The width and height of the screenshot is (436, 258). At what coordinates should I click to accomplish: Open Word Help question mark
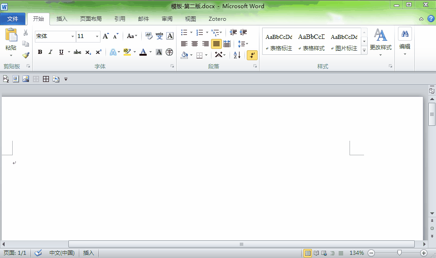click(431, 19)
